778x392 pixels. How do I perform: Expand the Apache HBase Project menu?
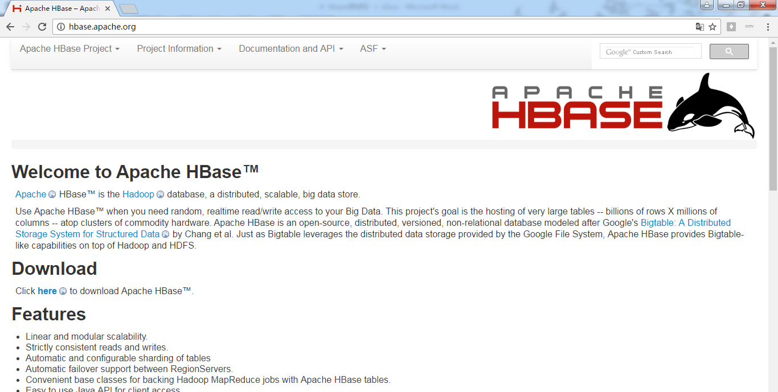tap(69, 49)
